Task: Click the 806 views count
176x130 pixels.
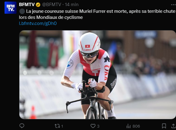Action: pyautogui.click(x=136, y=126)
